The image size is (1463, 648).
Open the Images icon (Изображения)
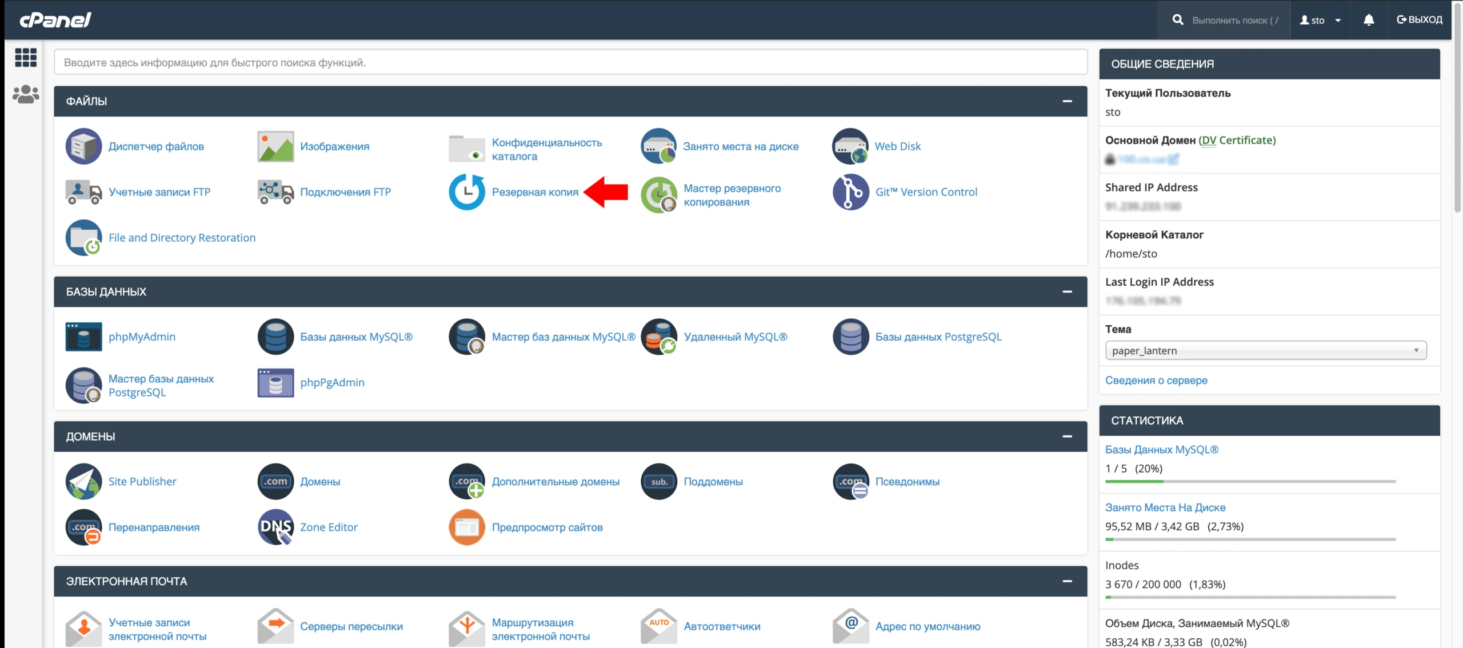[275, 146]
